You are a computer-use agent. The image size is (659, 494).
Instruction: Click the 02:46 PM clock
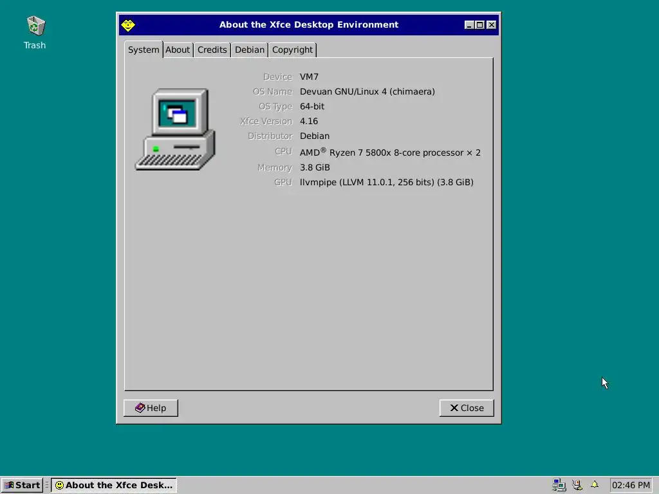tap(631, 485)
